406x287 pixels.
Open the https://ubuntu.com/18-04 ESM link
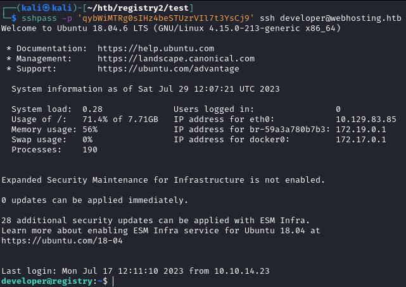[62, 241]
